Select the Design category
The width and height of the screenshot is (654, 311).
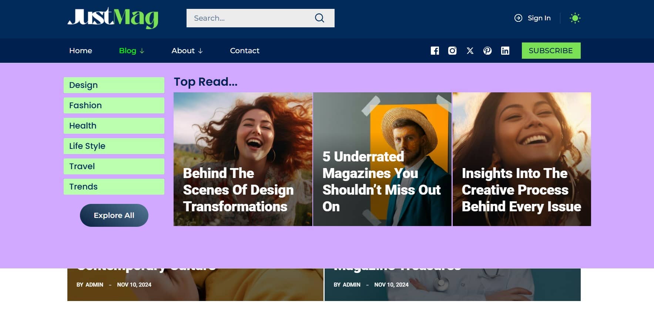point(114,85)
